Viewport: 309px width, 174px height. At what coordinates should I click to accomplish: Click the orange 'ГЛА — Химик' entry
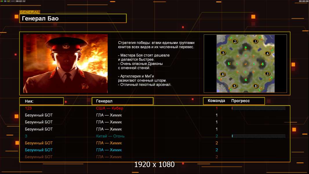[109, 143]
